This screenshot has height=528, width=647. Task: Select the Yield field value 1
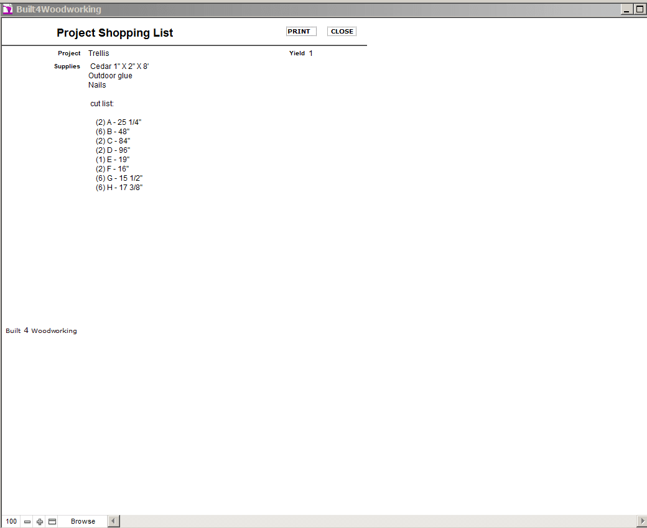coord(310,53)
